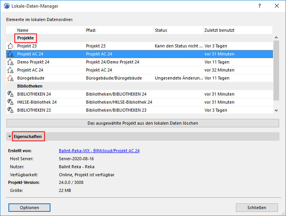
Task: Click the ArchiCAD logo in title bar
Action: [6, 6]
